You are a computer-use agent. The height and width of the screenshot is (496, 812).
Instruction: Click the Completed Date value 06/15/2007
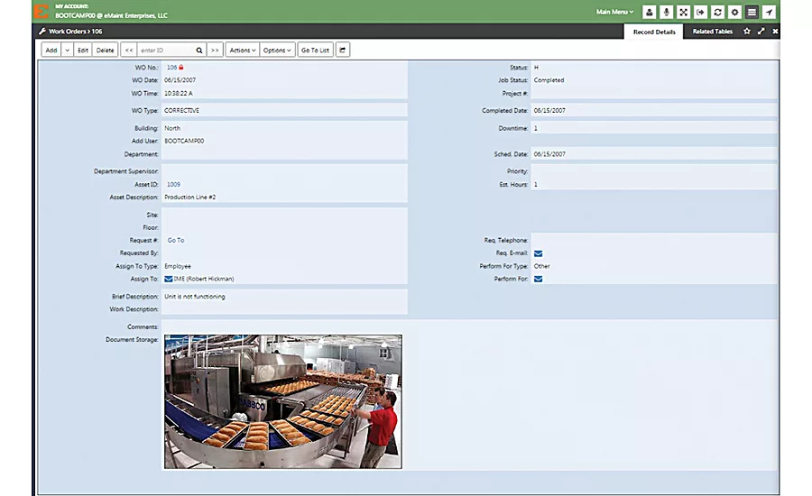pos(550,110)
